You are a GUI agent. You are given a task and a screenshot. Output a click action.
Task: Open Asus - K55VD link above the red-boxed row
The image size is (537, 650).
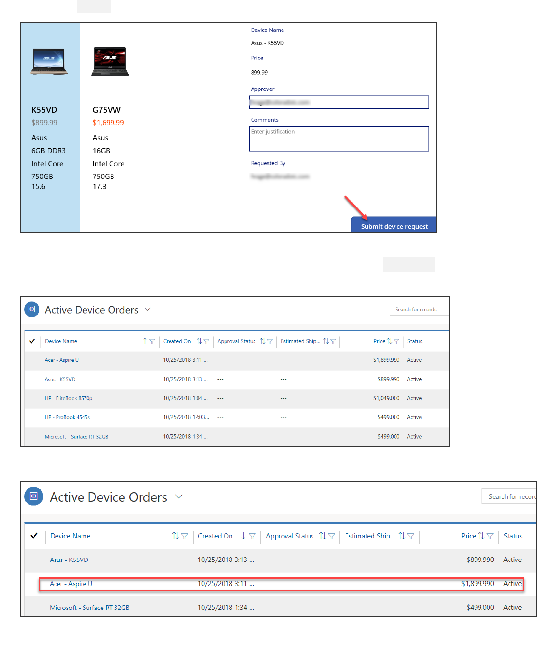click(69, 560)
